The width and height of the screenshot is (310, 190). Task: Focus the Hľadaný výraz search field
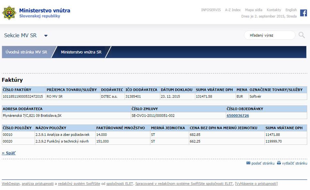[x=270, y=35]
